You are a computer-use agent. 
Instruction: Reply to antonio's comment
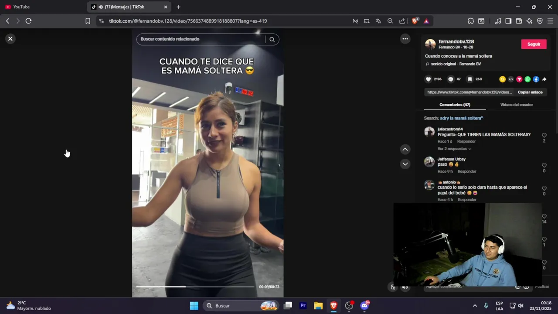(x=467, y=200)
